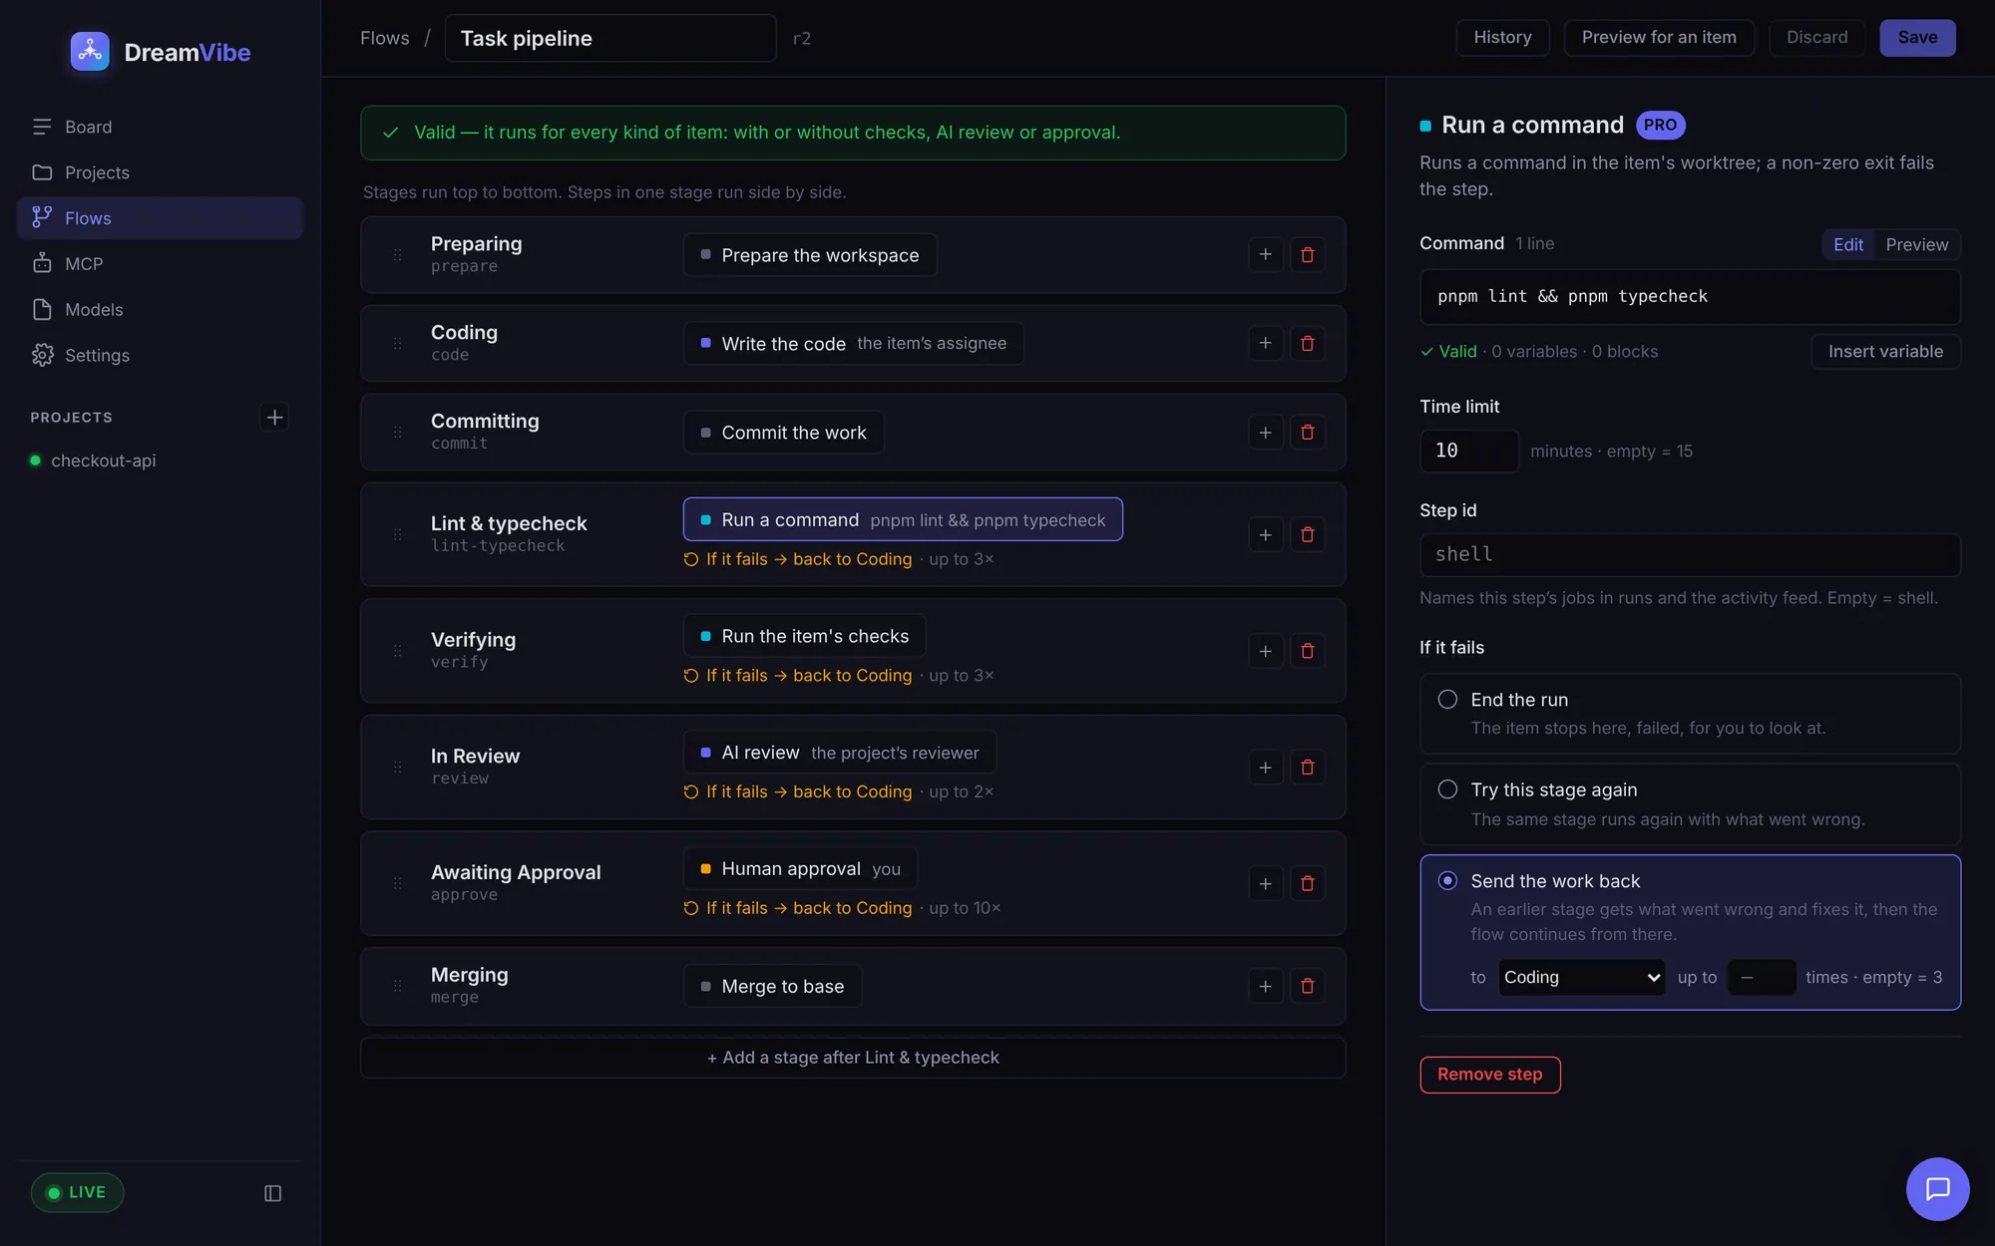The image size is (1995, 1246).
Task: Switch command view to Edit
Action: coord(1847,244)
